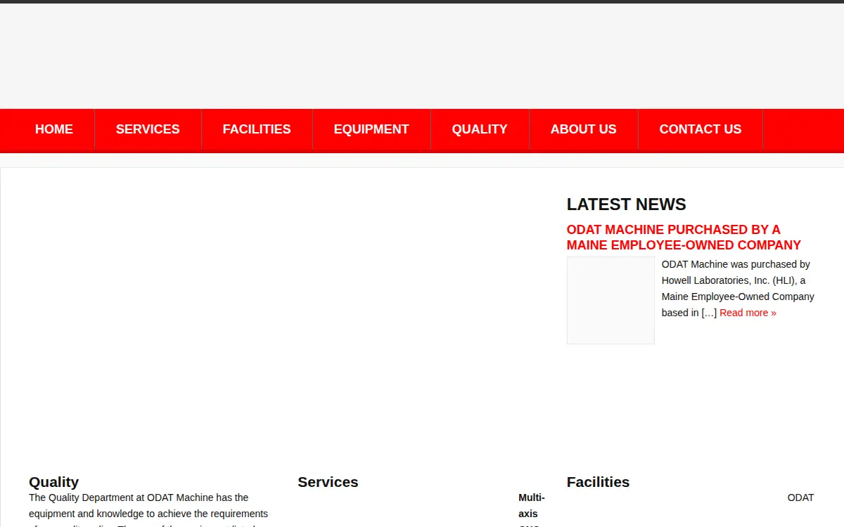Navigate to CONTACT US
The image size is (844, 527).
(x=701, y=129)
